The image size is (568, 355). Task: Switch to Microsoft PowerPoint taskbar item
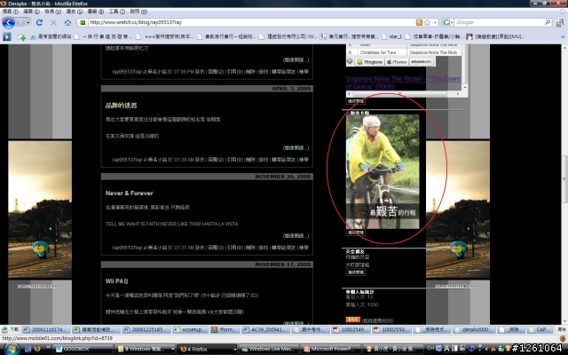(331, 349)
